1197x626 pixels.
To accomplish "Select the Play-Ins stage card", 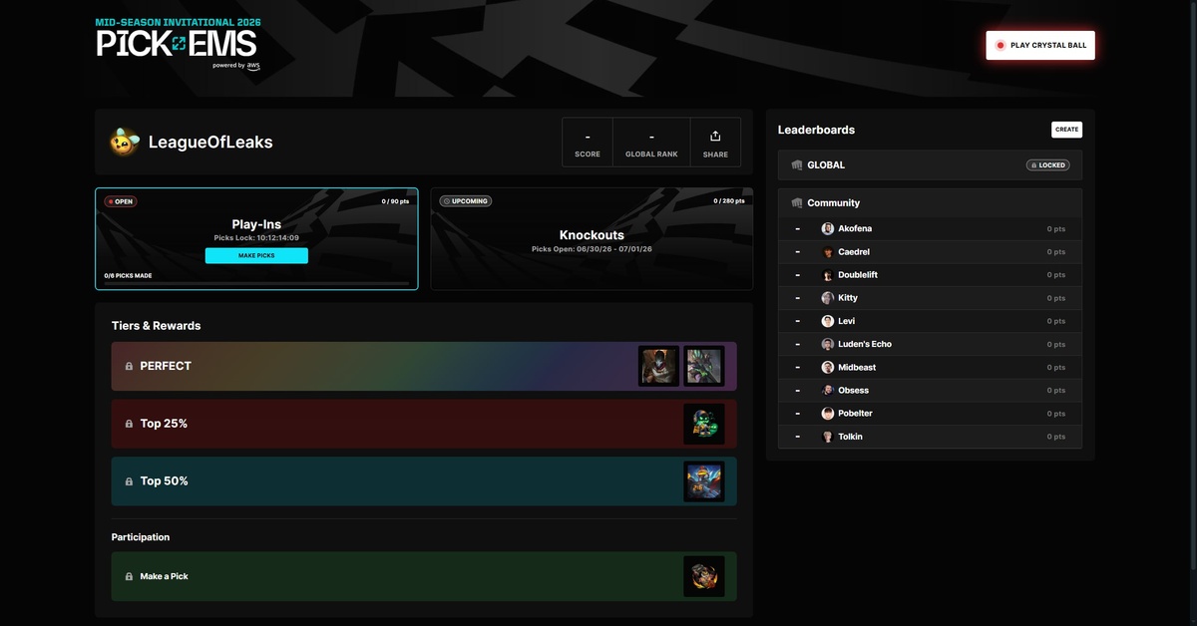I will (256, 239).
